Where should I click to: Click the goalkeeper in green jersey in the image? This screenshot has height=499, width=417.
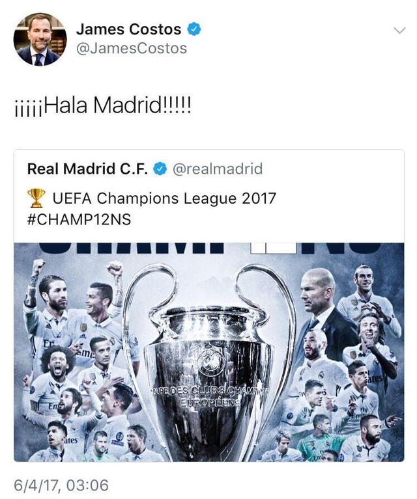pos(322,438)
